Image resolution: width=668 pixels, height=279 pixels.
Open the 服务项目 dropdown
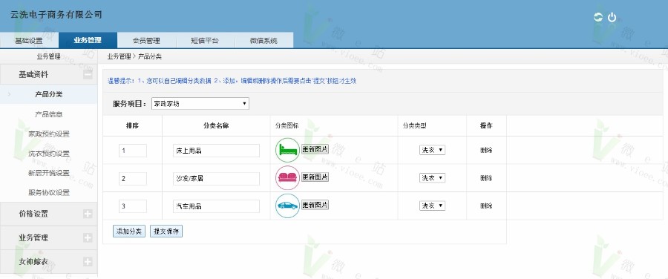click(200, 103)
